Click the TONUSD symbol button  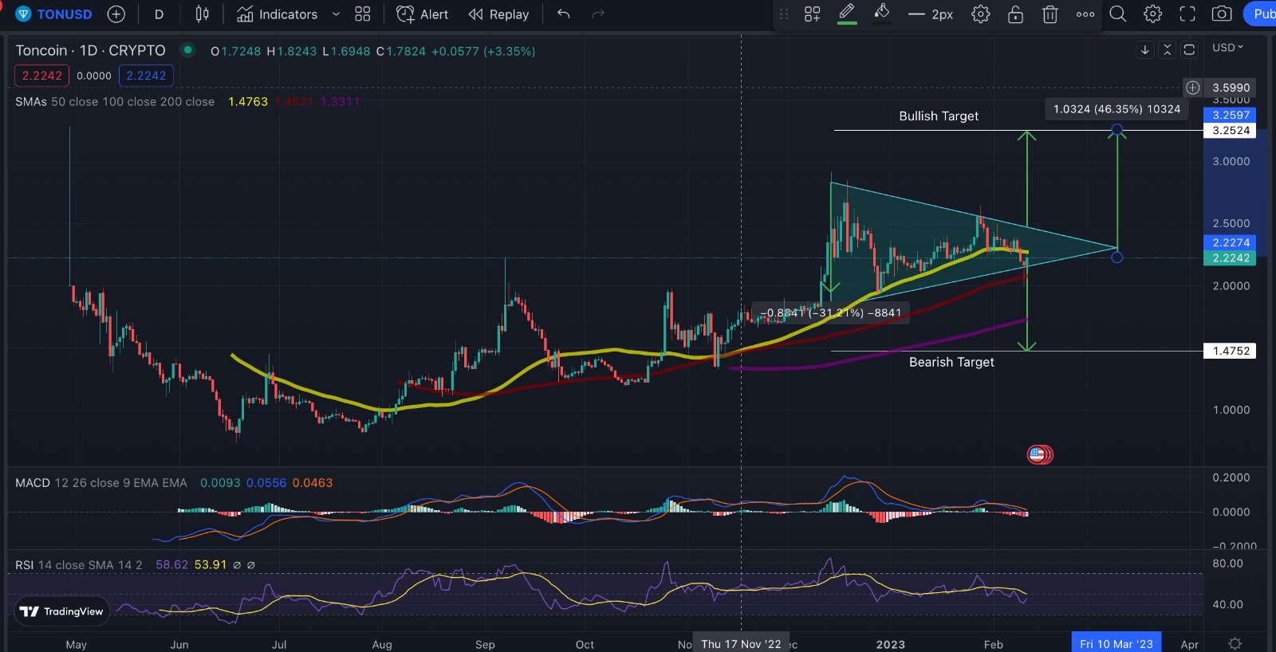54,14
